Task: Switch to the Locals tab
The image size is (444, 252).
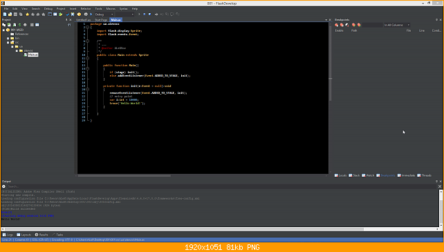Action: pos(341,175)
